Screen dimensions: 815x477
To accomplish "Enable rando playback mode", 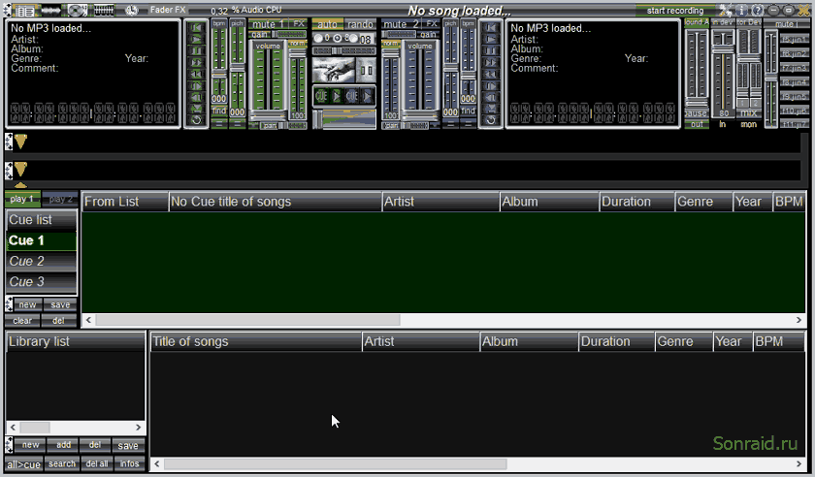I will (x=360, y=24).
